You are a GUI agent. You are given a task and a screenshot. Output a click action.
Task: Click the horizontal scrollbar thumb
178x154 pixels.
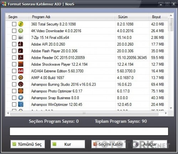point(84,113)
